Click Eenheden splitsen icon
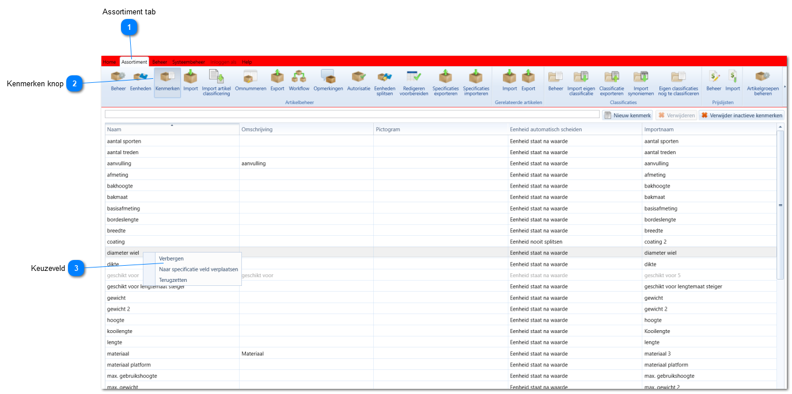 point(385,83)
